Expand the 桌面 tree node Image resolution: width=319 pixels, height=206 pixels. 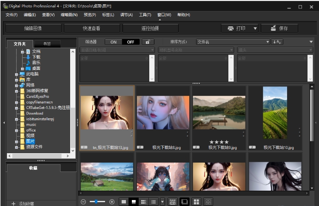(x=23, y=69)
